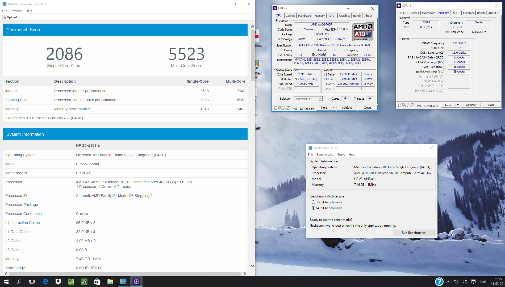Image resolution: width=505 pixels, height=287 pixels.
Task: Open Browser menu in Geekbench results window
Action: (16, 11)
